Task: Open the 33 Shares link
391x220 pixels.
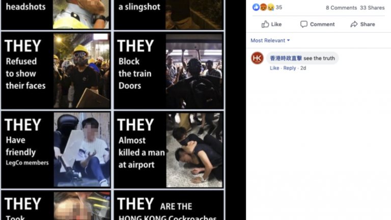Action: (x=372, y=8)
